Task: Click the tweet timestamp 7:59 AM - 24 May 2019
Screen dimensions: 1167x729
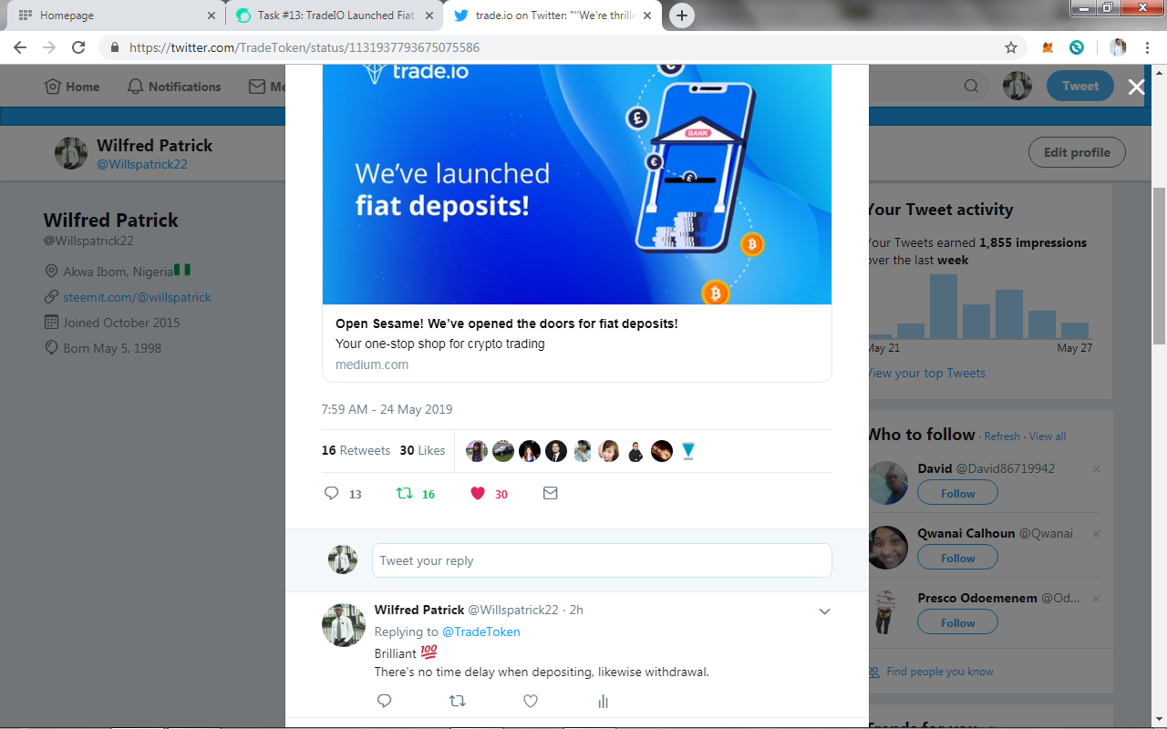Action: click(387, 409)
